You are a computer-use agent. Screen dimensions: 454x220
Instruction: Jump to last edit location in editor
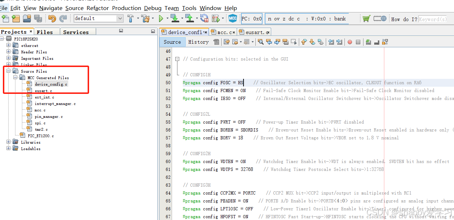point(227,42)
